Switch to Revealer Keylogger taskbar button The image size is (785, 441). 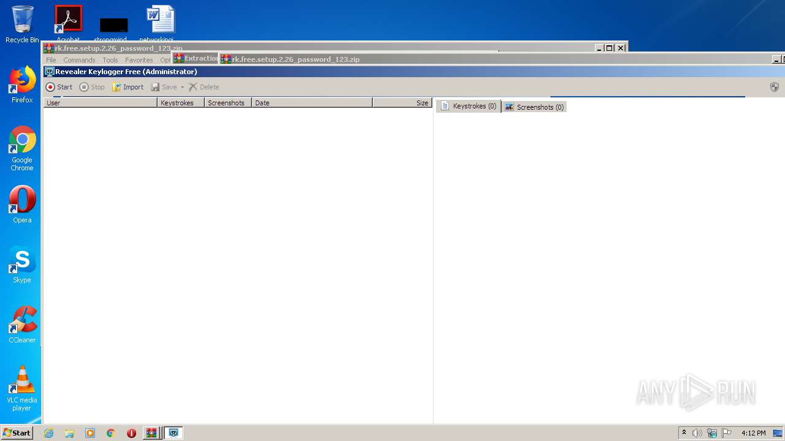click(174, 433)
